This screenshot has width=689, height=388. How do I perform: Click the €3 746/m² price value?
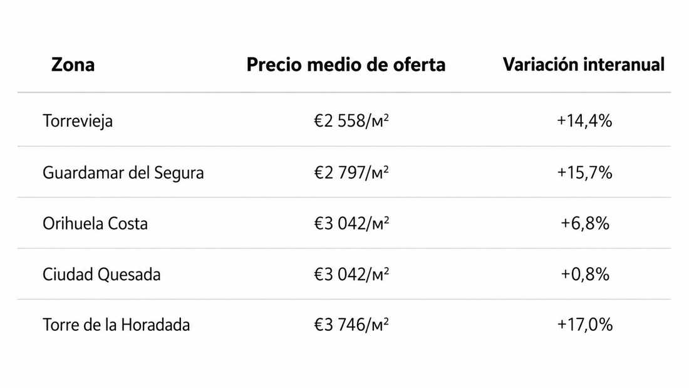coord(351,325)
